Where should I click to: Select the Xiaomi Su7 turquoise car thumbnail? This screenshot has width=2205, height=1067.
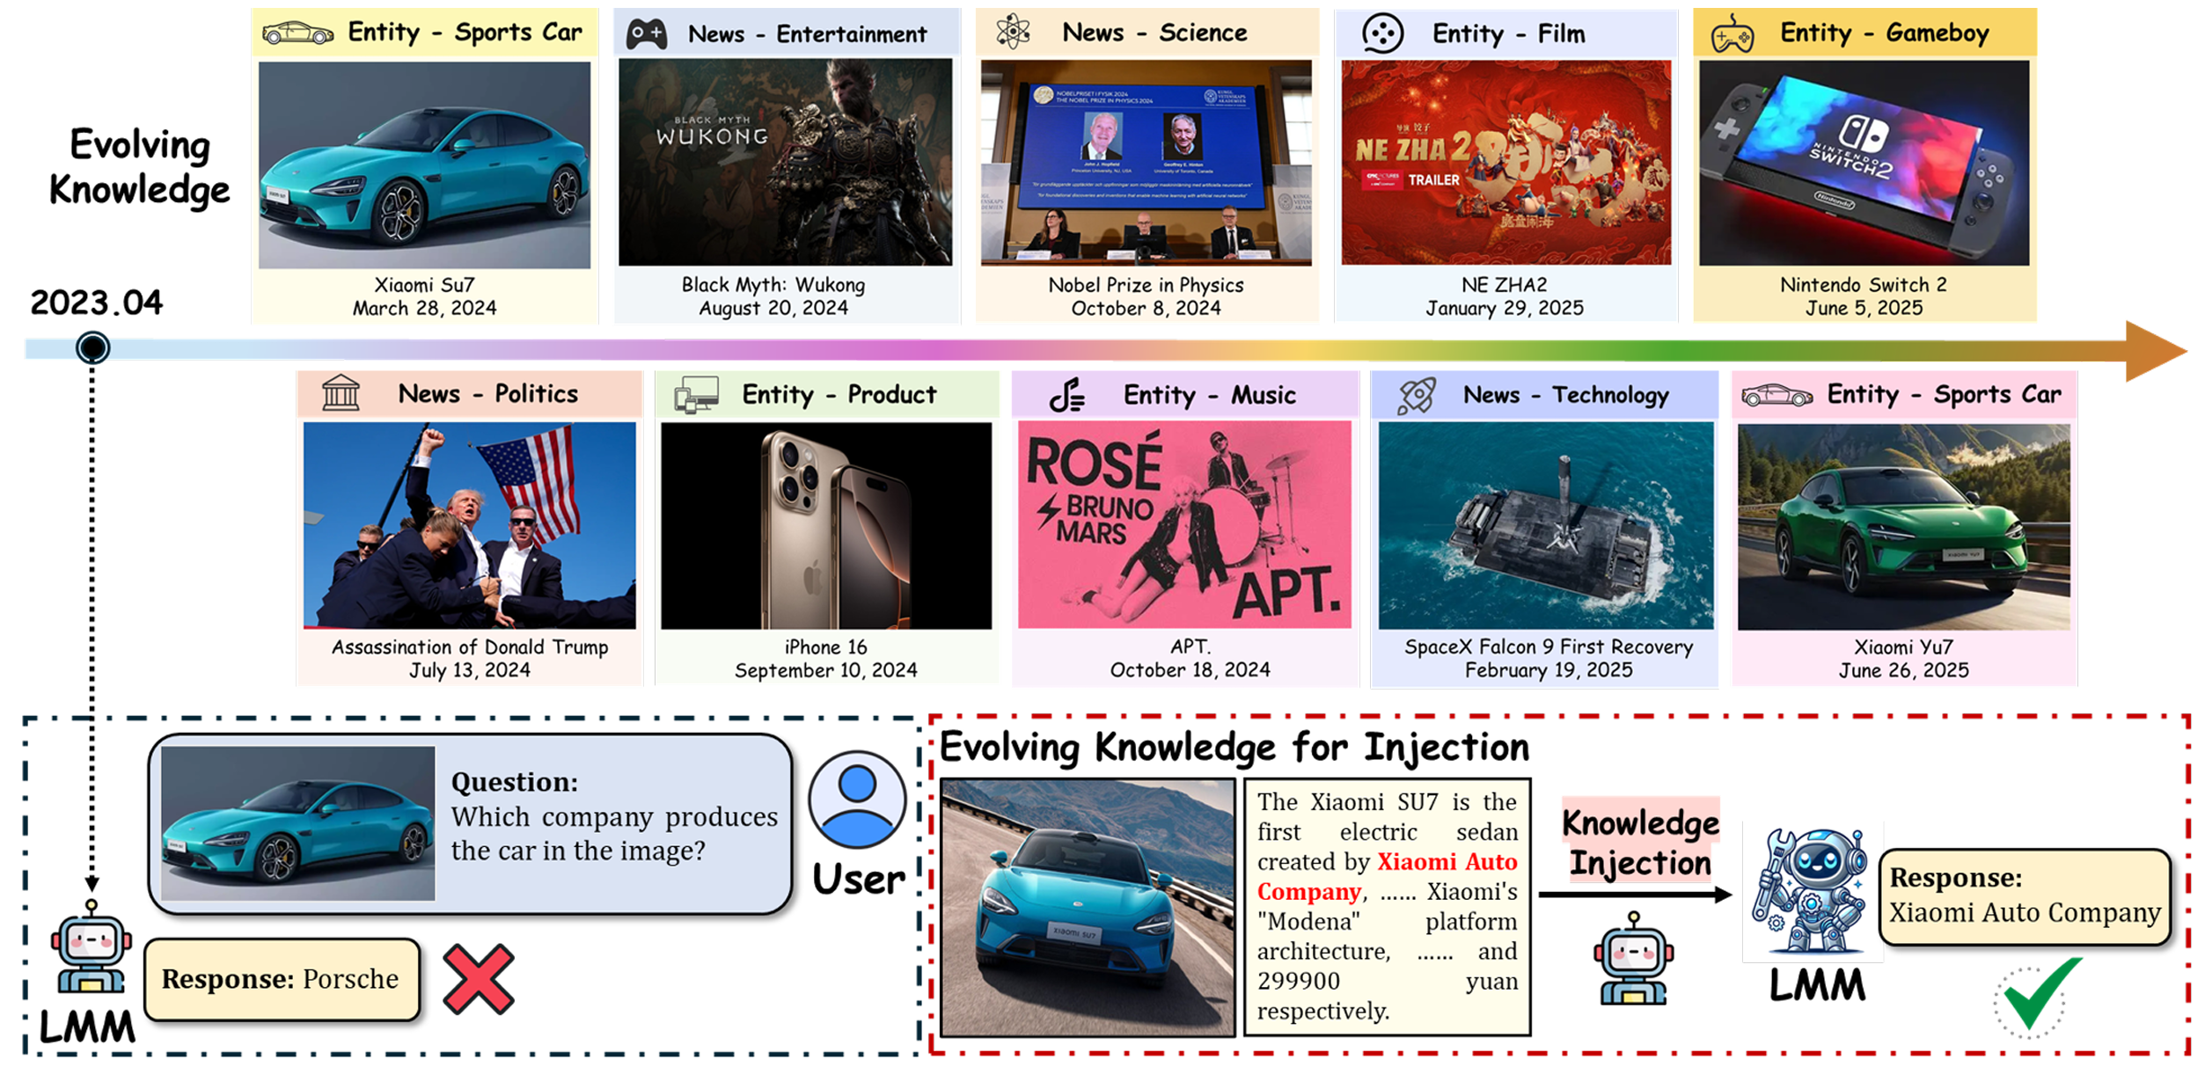pos(424,165)
